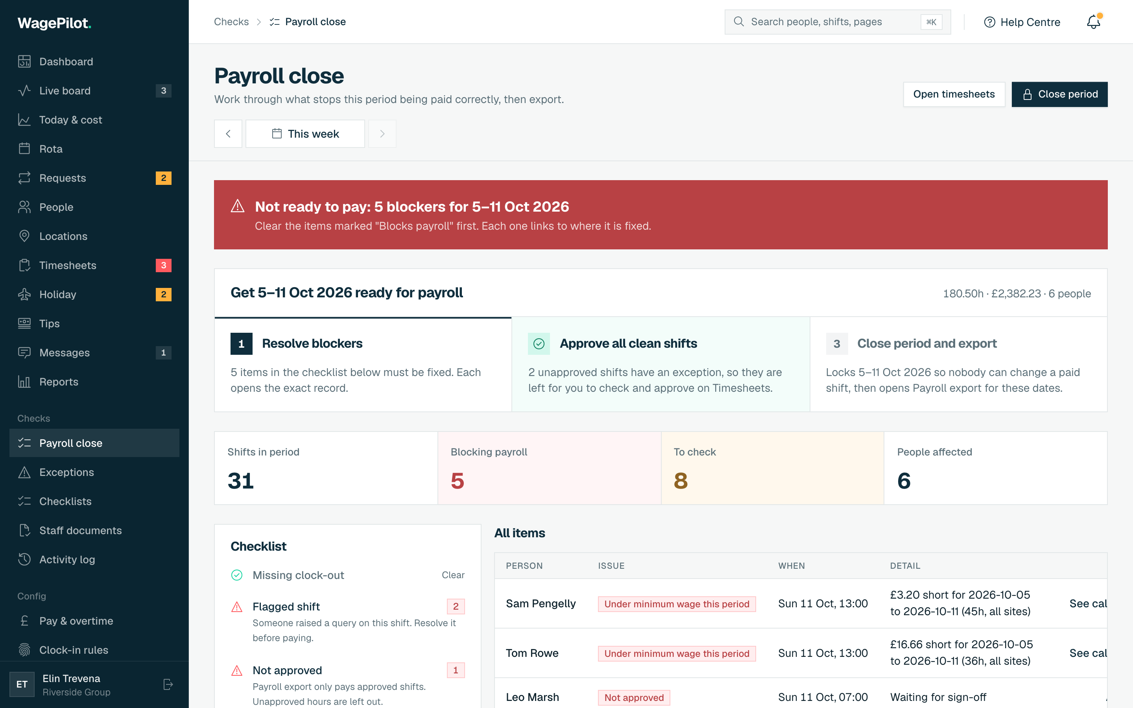1133x708 pixels.
Task: Open Messages in the sidebar
Action: 94,352
